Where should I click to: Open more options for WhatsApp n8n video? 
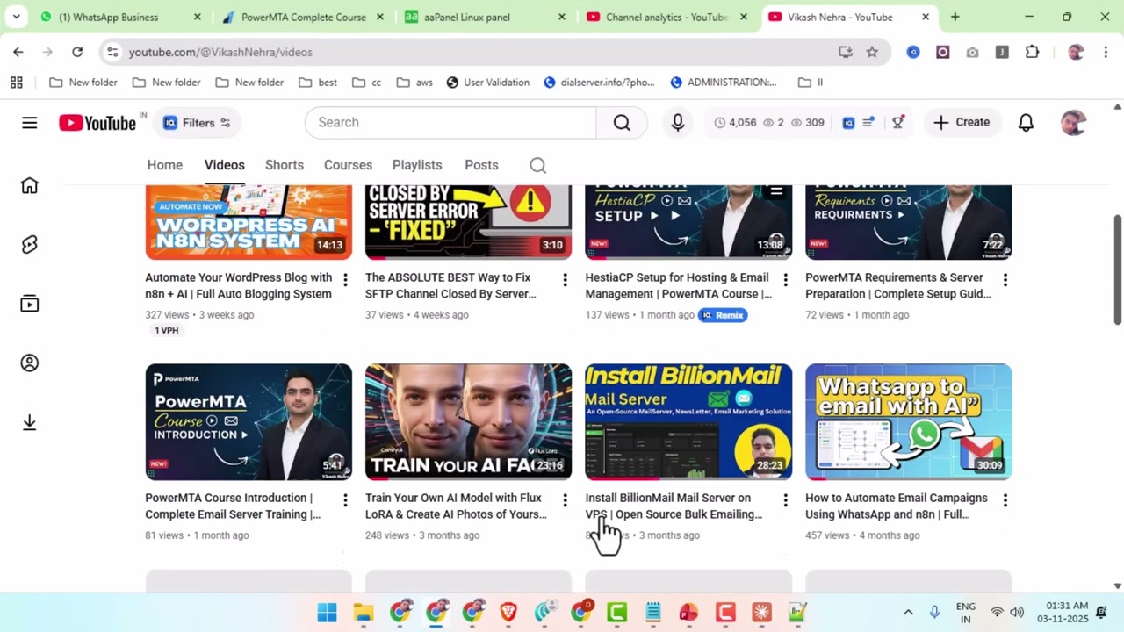1005,500
